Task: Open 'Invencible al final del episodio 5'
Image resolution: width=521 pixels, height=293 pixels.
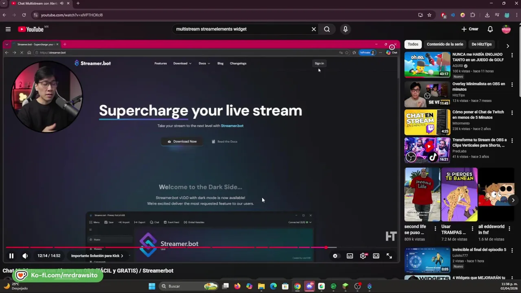Action: [x=479, y=249]
